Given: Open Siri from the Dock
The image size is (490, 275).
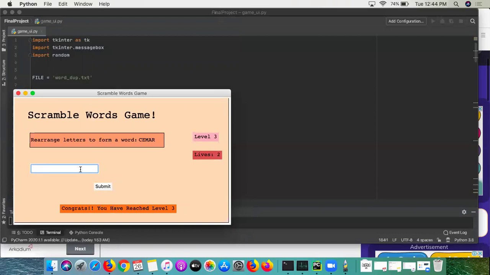Looking at the screenshot, I should click(66, 265).
